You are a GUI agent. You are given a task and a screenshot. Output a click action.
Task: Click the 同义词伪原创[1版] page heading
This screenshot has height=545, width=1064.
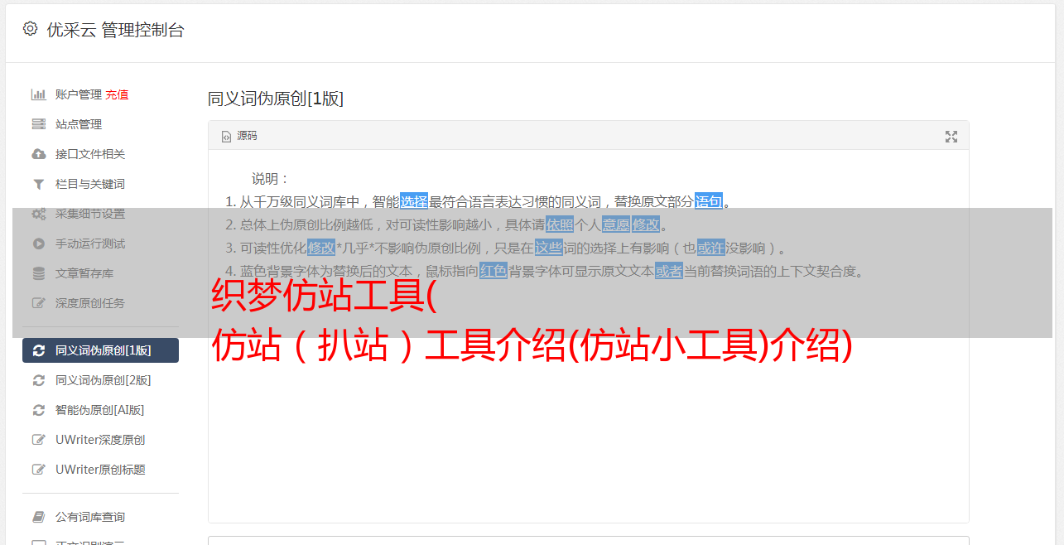276,99
